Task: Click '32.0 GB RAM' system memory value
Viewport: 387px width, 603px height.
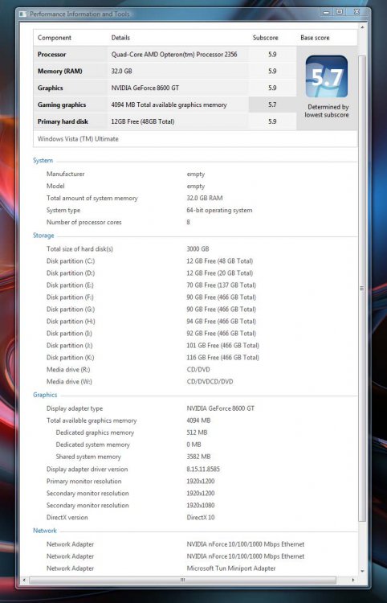Action: pyautogui.click(x=205, y=198)
